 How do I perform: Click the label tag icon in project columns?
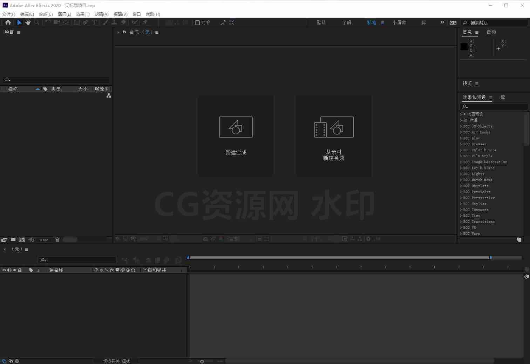(x=45, y=89)
